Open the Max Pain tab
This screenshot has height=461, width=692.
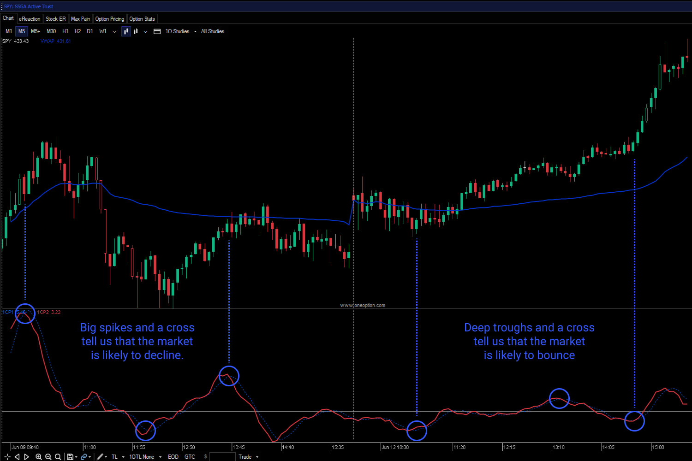click(80, 19)
